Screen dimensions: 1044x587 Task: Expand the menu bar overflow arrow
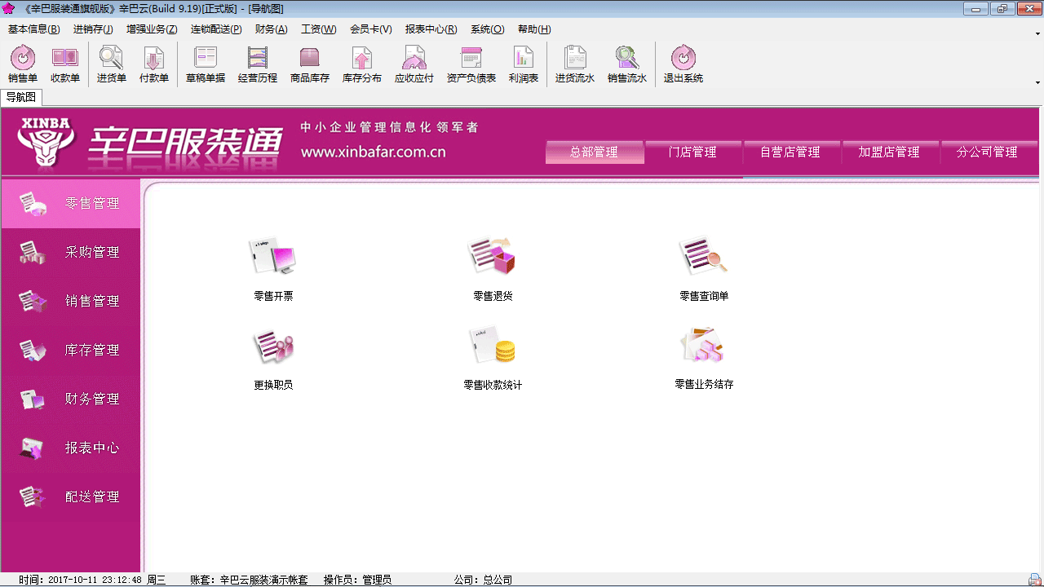pyautogui.click(x=1037, y=34)
